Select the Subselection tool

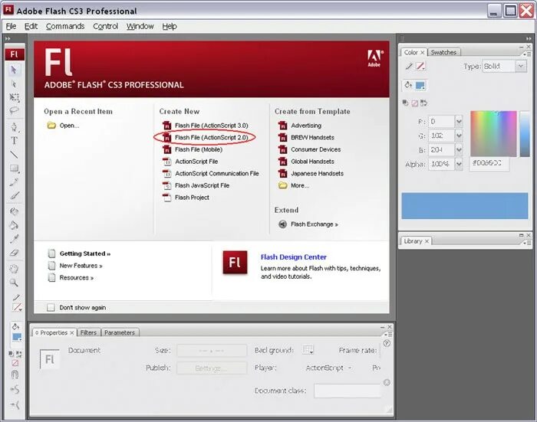pyautogui.click(x=14, y=84)
